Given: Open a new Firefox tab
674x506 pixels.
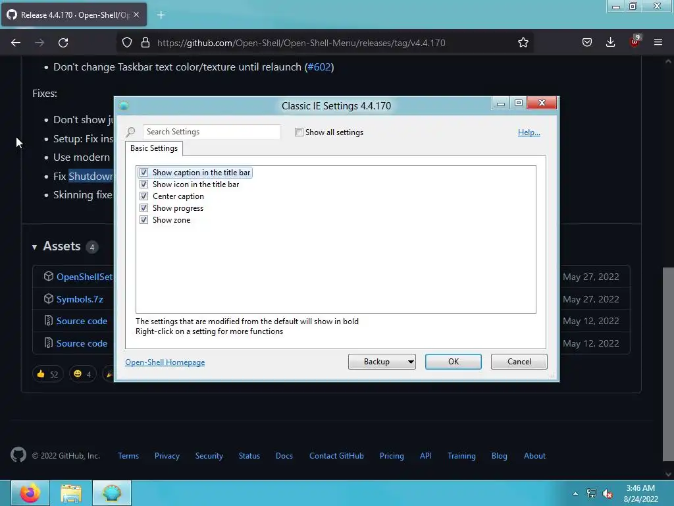Looking at the screenshot, I should [x=161, y=15].
